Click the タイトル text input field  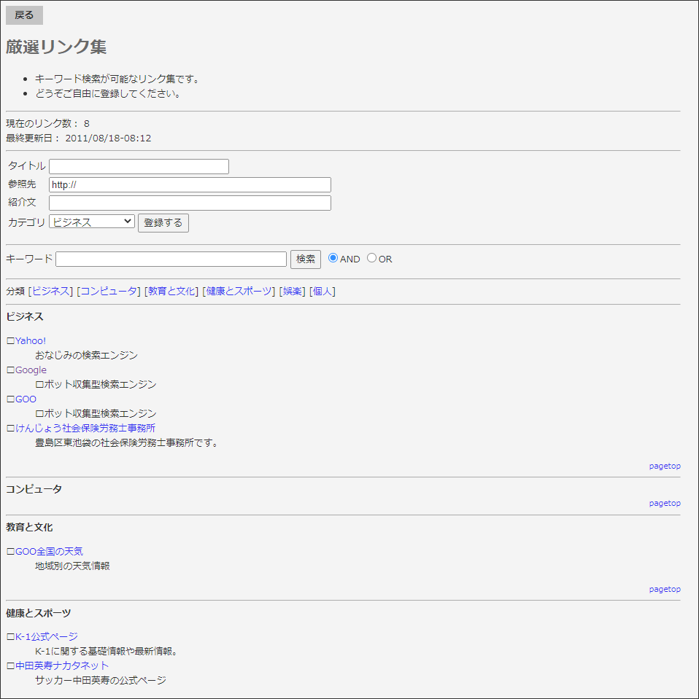(139, 167)
